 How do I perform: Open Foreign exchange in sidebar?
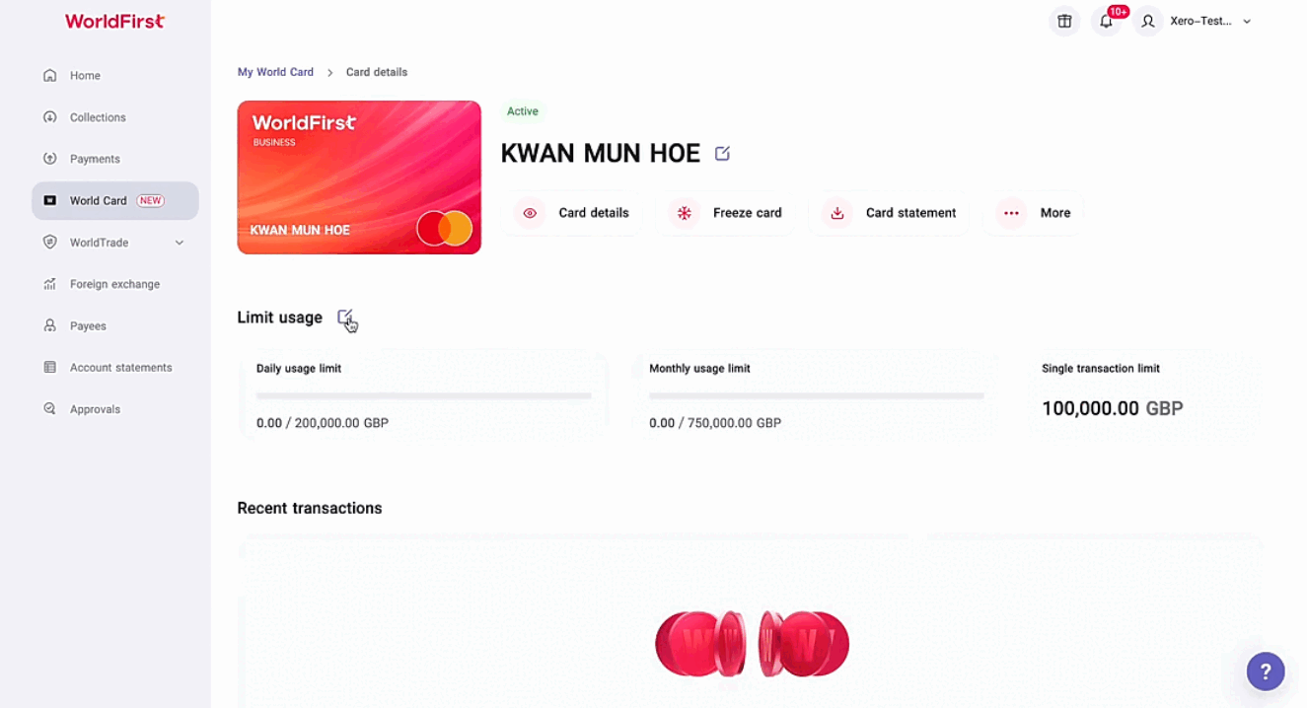tap(115, 284)
